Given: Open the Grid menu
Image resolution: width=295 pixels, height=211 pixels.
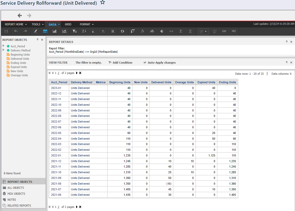Looking at the screenshot, I should coord(68,24).
